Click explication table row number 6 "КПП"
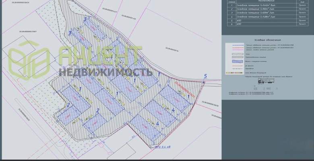Image resolution: width=314 pixels, height=161 pixels. click(268, 24)
